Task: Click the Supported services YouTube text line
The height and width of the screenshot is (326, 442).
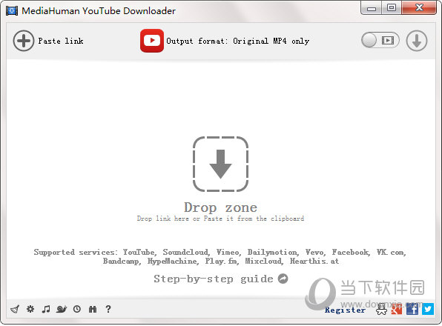Action: pyautogui.click(x=220, y=252)
